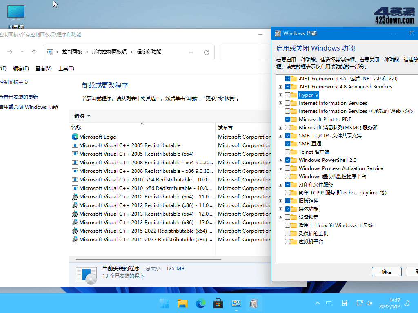Screen dimensions: 418x313
Task: Click the taskbar clock showing 14:17
Action: tap(390, 303)
